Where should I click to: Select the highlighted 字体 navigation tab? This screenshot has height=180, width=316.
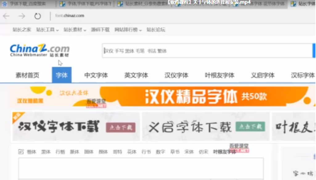62,75
